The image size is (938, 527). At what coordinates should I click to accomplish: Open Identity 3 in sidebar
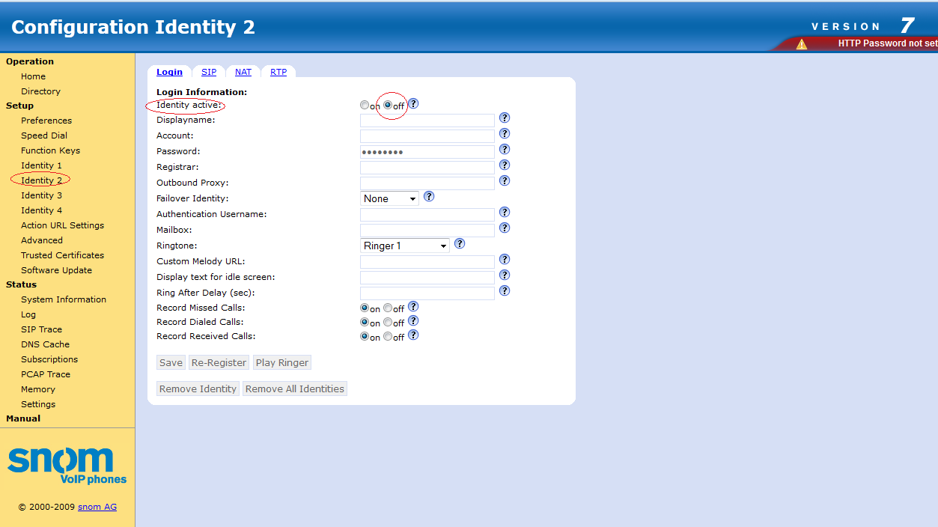point(42,195)
